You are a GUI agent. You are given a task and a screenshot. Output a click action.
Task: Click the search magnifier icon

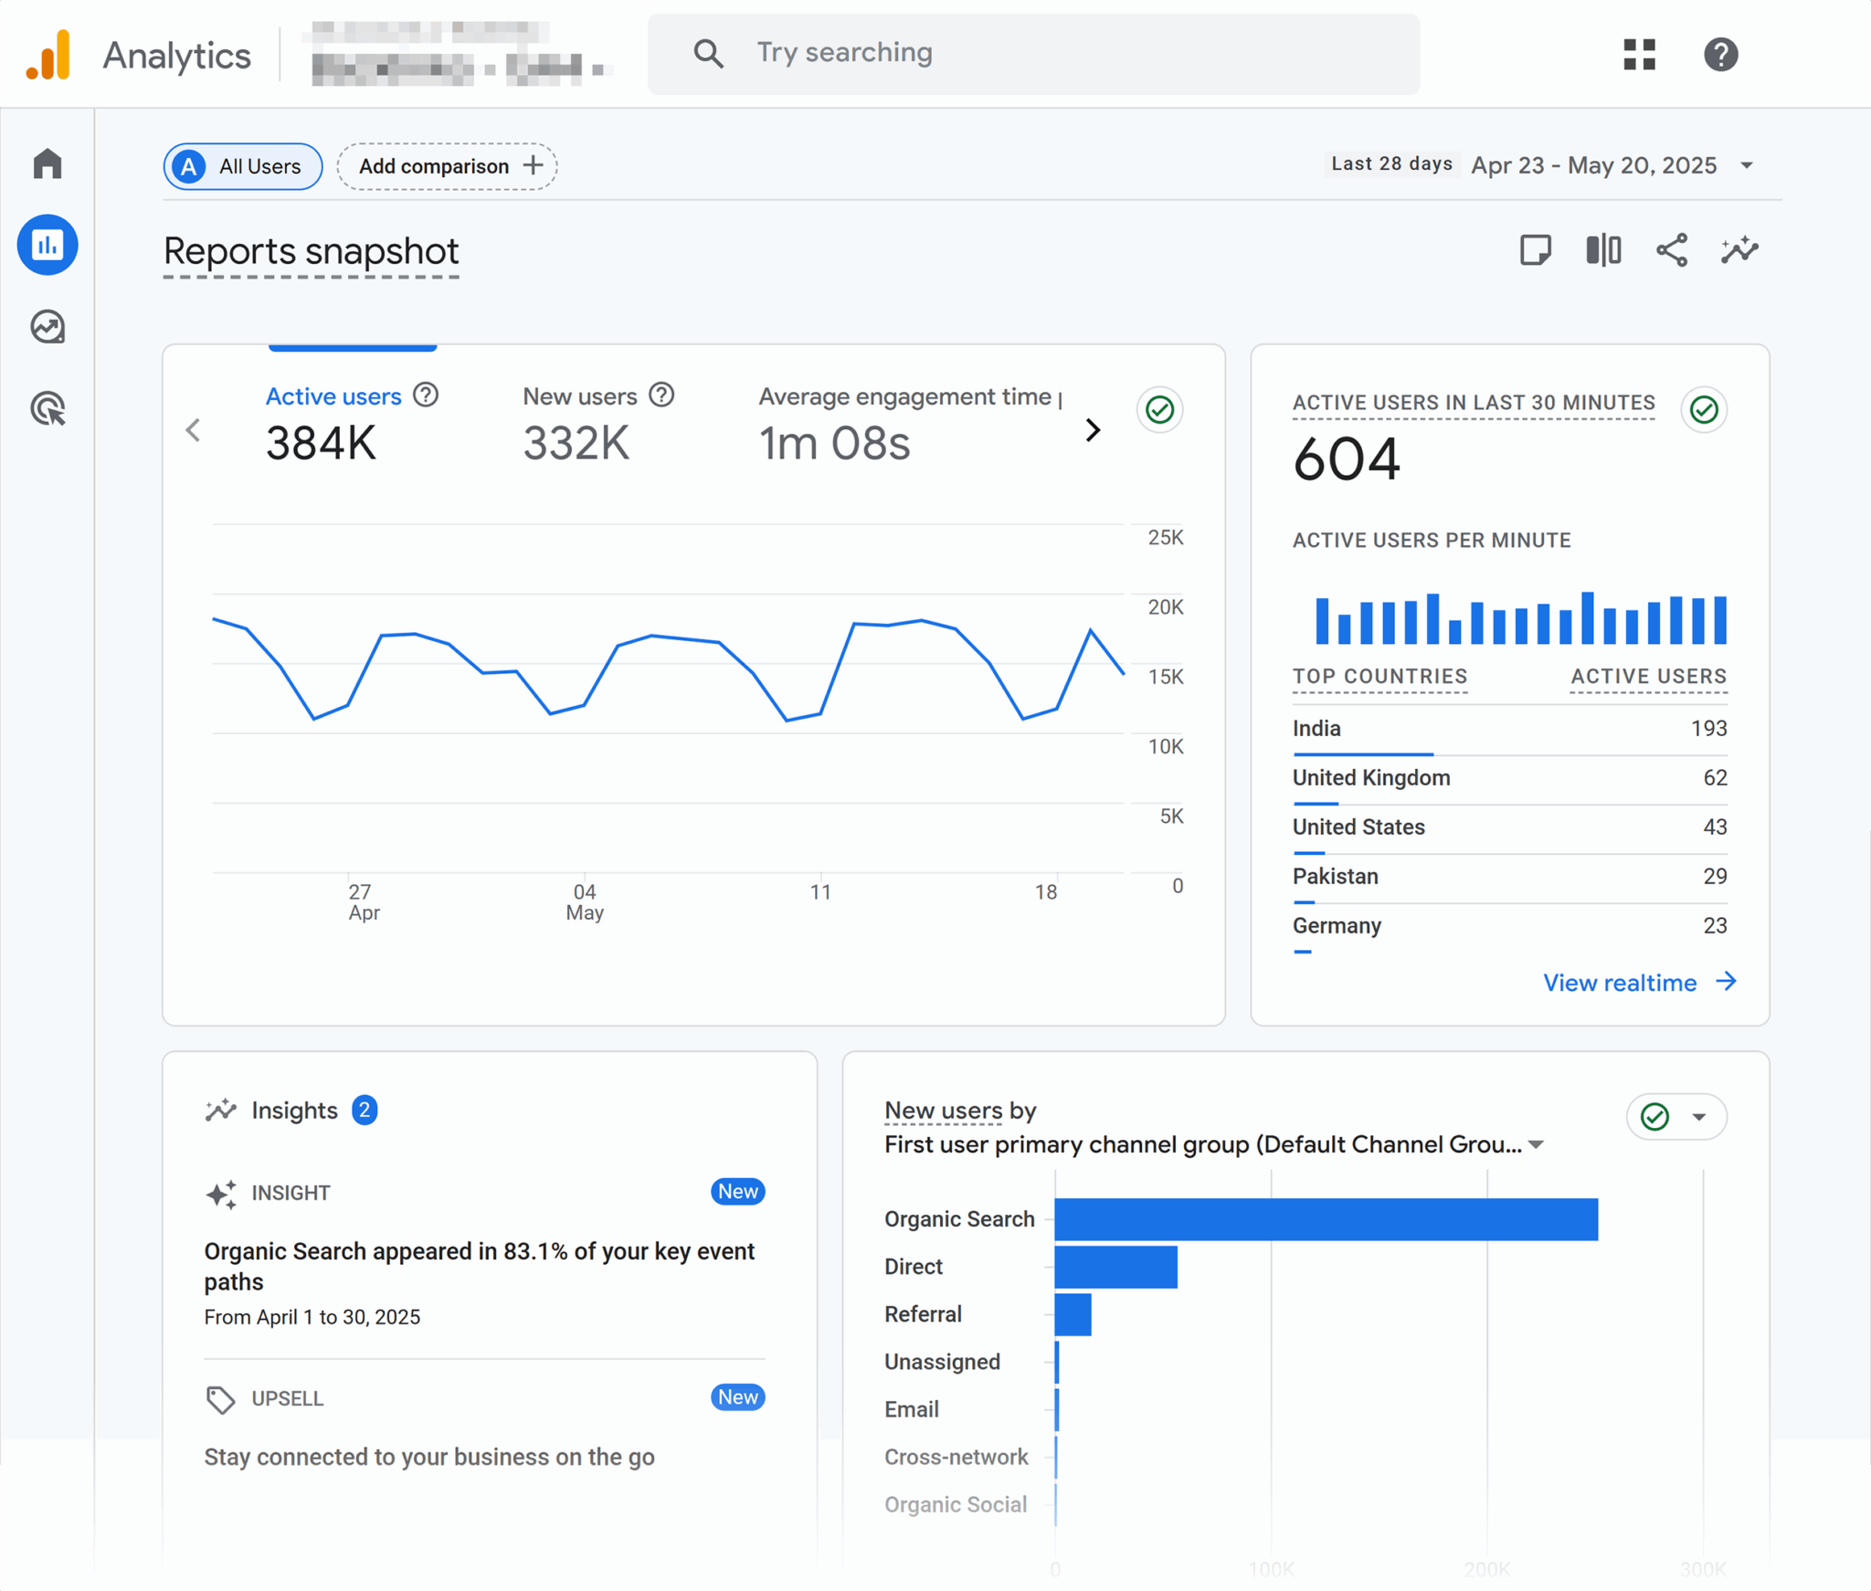708,54
